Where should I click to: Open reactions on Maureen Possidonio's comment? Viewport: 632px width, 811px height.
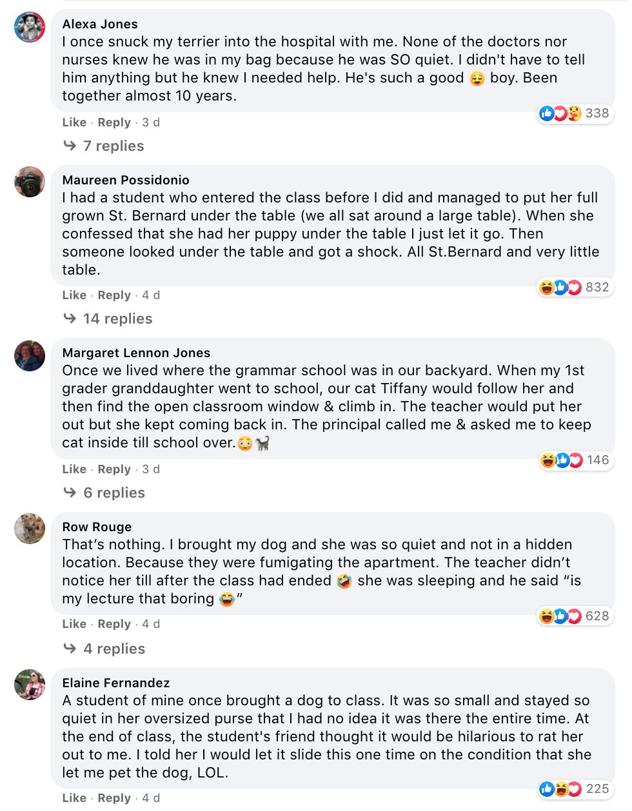560,288
